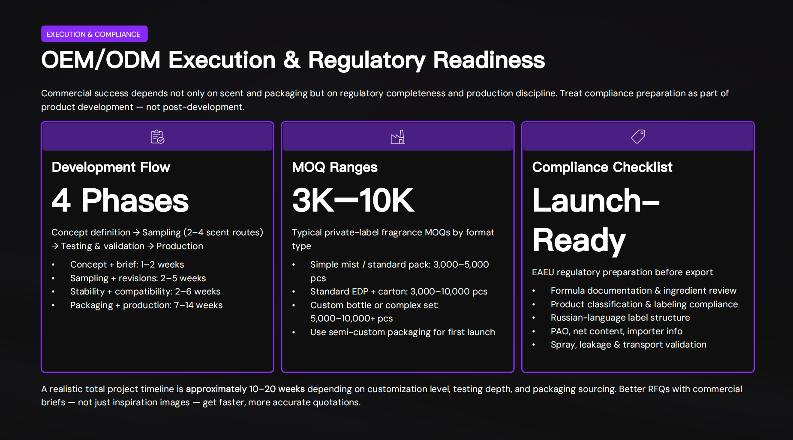The height and width of the screenshot is (440, 793).
Task: Expand the Compliance Checklist card
Action: coord(602,167)
